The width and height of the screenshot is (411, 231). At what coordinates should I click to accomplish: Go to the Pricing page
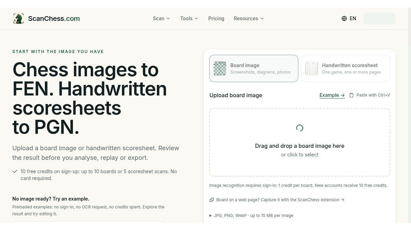coord(216,18)
